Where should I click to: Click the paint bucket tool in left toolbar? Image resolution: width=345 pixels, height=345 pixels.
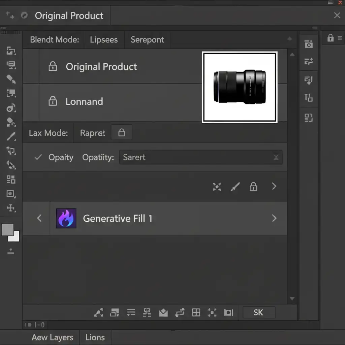point(11,122)
